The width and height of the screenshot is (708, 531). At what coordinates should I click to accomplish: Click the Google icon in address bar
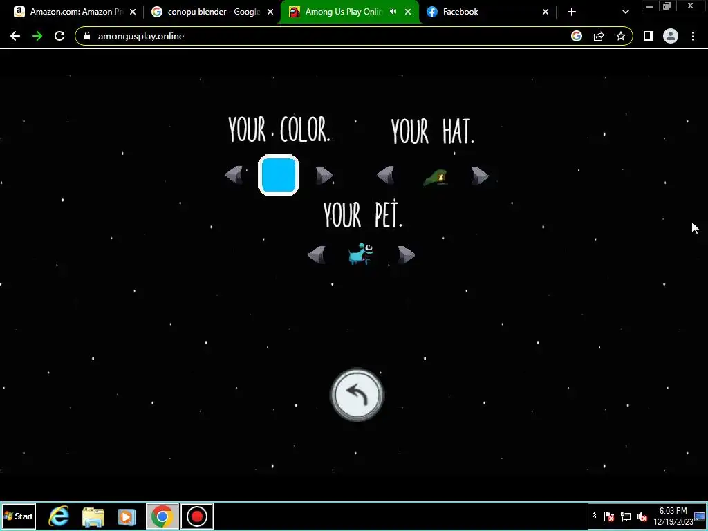(577, 36)
